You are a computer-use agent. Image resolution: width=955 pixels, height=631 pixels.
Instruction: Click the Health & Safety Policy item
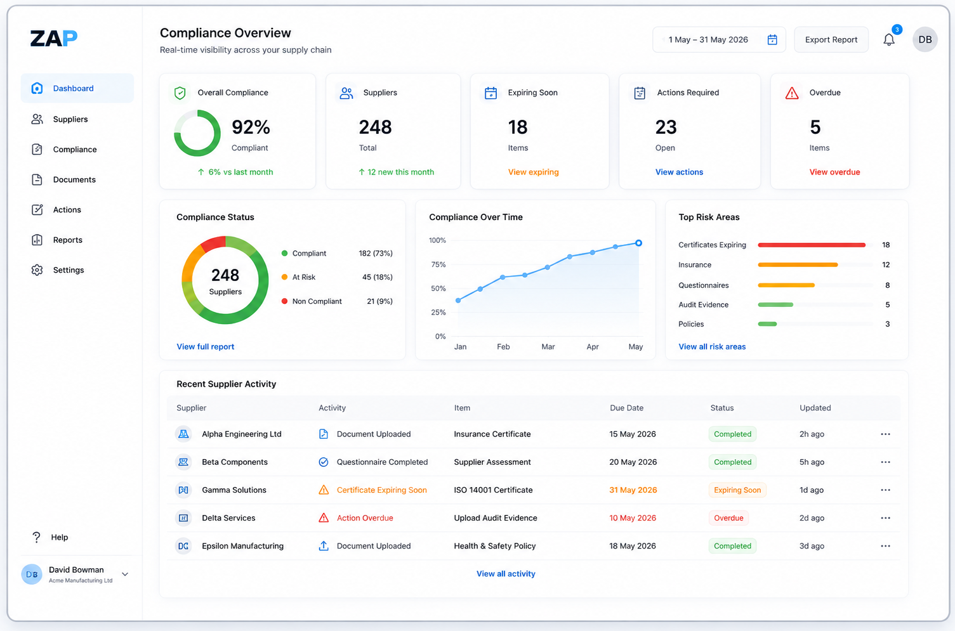click(495, 546)
